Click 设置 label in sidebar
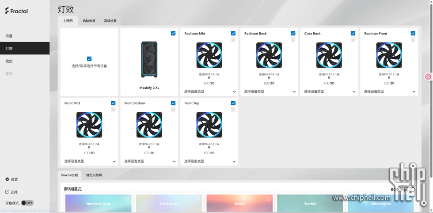This screenshot has height=213, width=433. pyautogui.click(x=14, y=179)
